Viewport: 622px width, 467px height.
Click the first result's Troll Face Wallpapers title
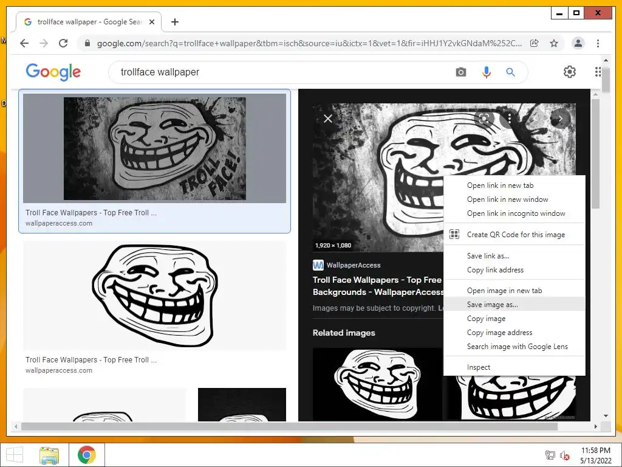(91, 212)
